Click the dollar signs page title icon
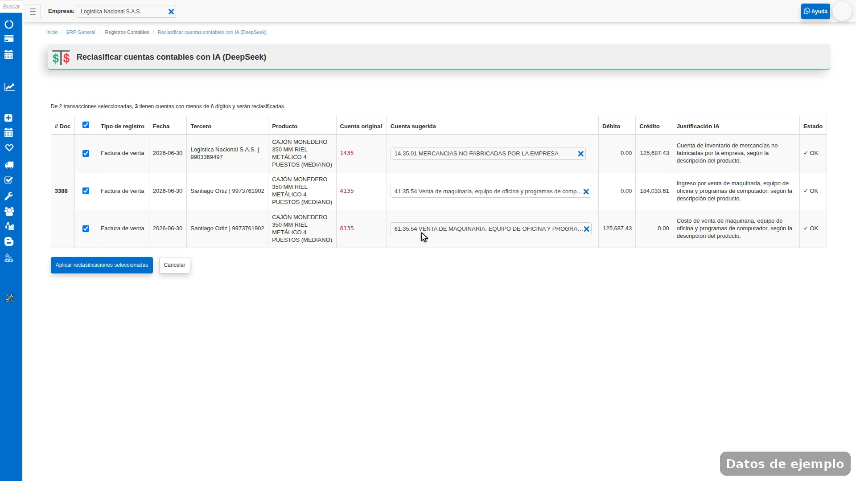This screenshot has width=856, height=481. click(61, 57)
